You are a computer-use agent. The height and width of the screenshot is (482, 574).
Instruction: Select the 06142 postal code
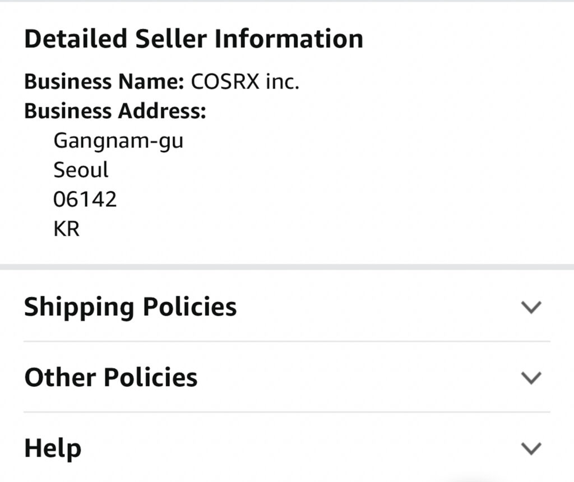[x=85, y=199]
